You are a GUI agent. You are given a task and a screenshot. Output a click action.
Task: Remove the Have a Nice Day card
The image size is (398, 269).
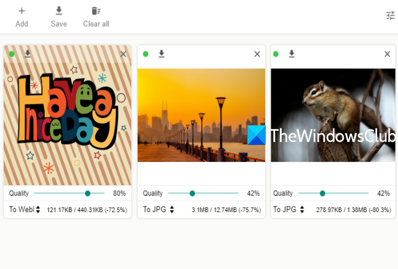point(123,54)
